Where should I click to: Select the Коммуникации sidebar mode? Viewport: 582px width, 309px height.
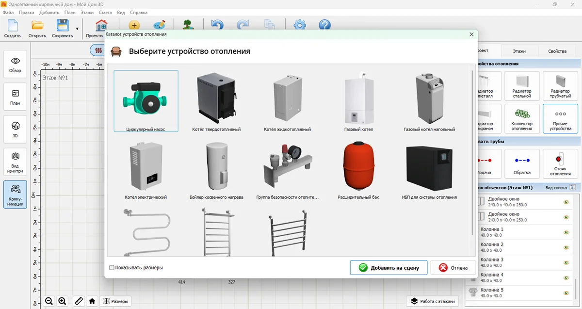click(16, 195)
